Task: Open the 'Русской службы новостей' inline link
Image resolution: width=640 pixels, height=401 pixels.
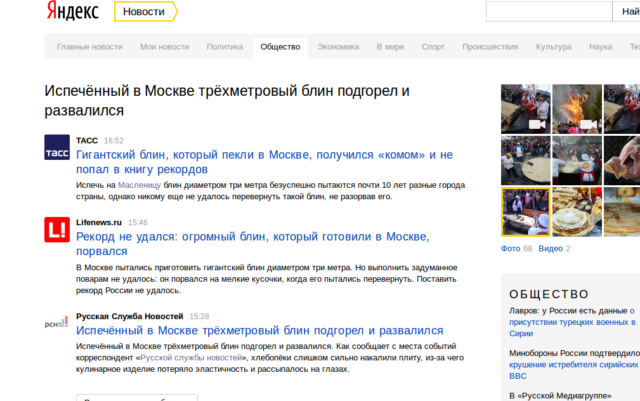Action: [193, 358]
